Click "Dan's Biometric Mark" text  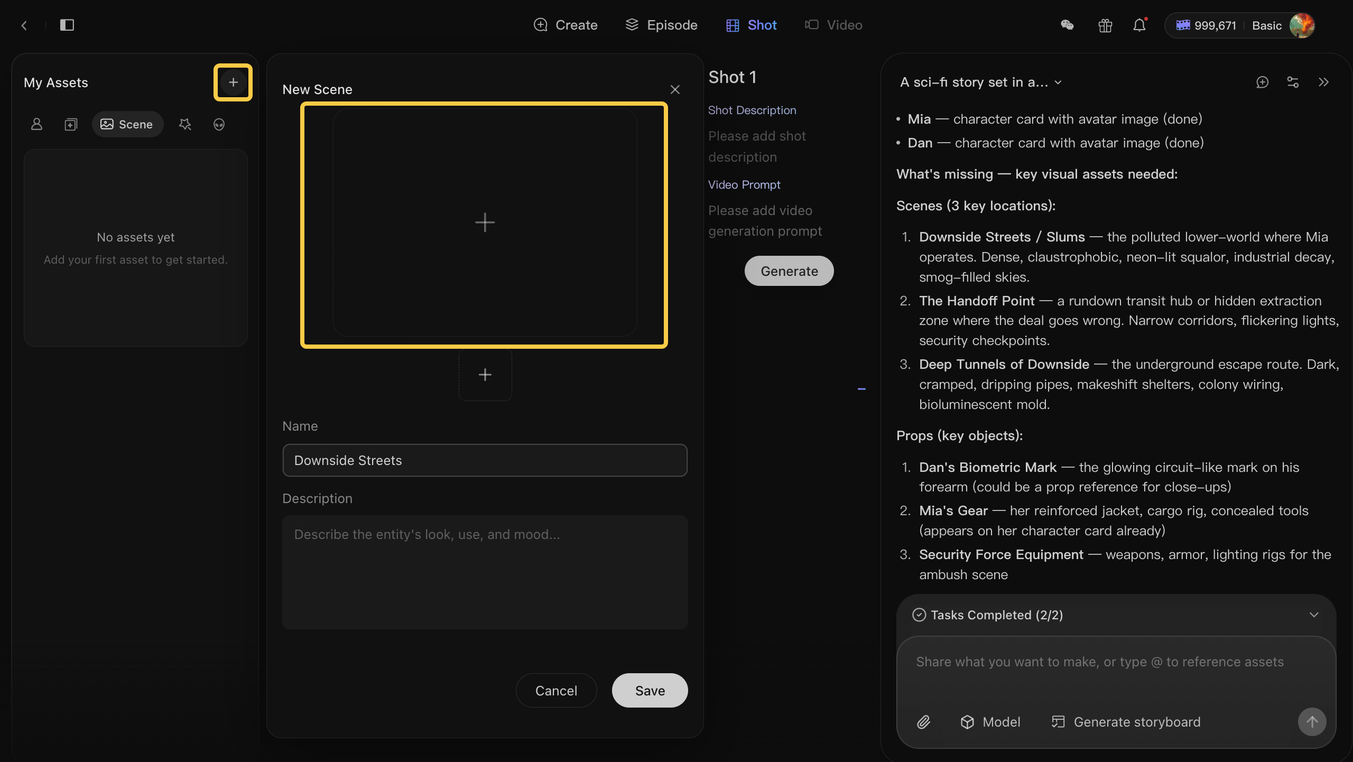pyautogui.click(x=987, y=468)
